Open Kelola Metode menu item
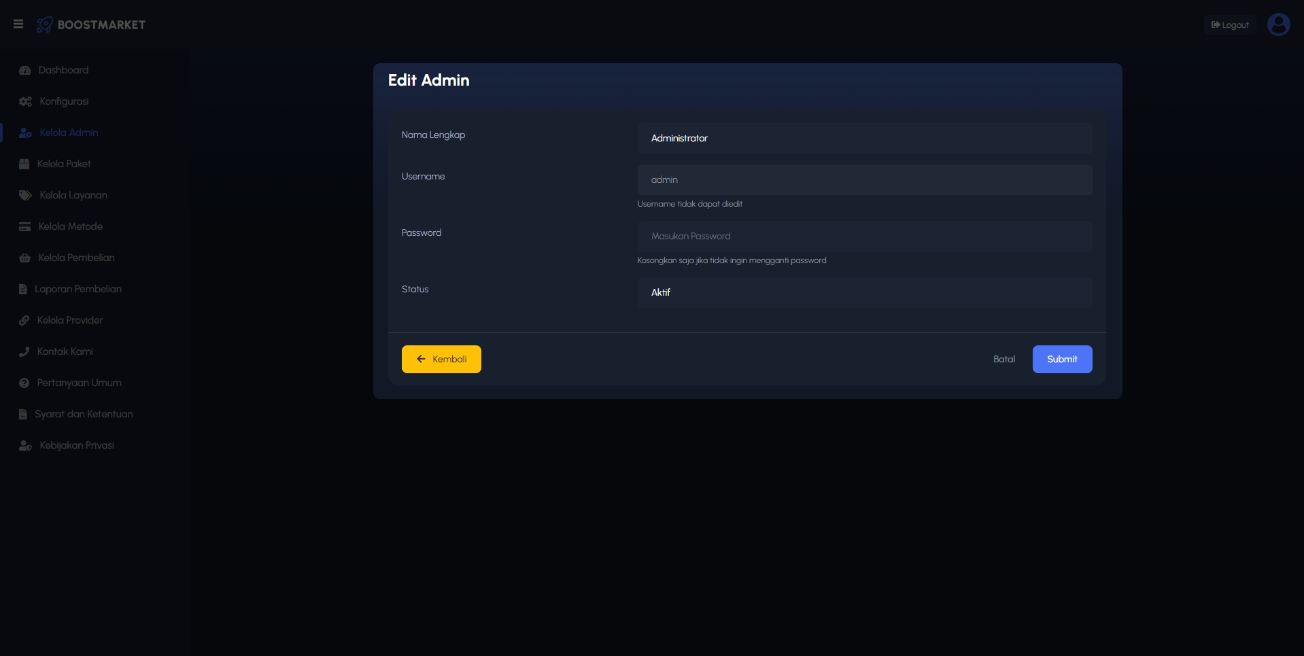This screenshot has width=1304, height=656. tap(71, 226)
